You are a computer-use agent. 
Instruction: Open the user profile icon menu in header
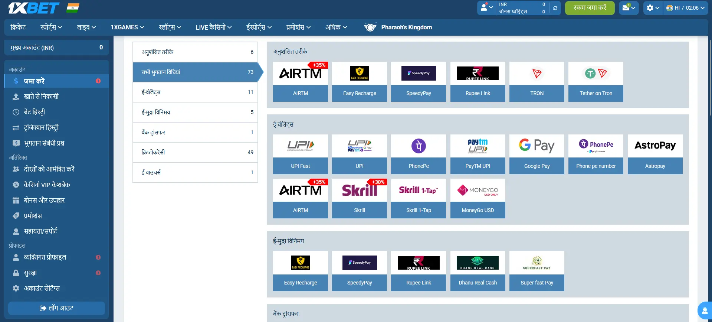487,8
